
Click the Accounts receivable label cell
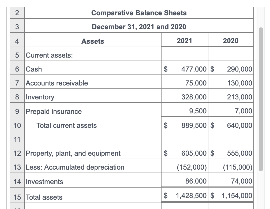57,83
